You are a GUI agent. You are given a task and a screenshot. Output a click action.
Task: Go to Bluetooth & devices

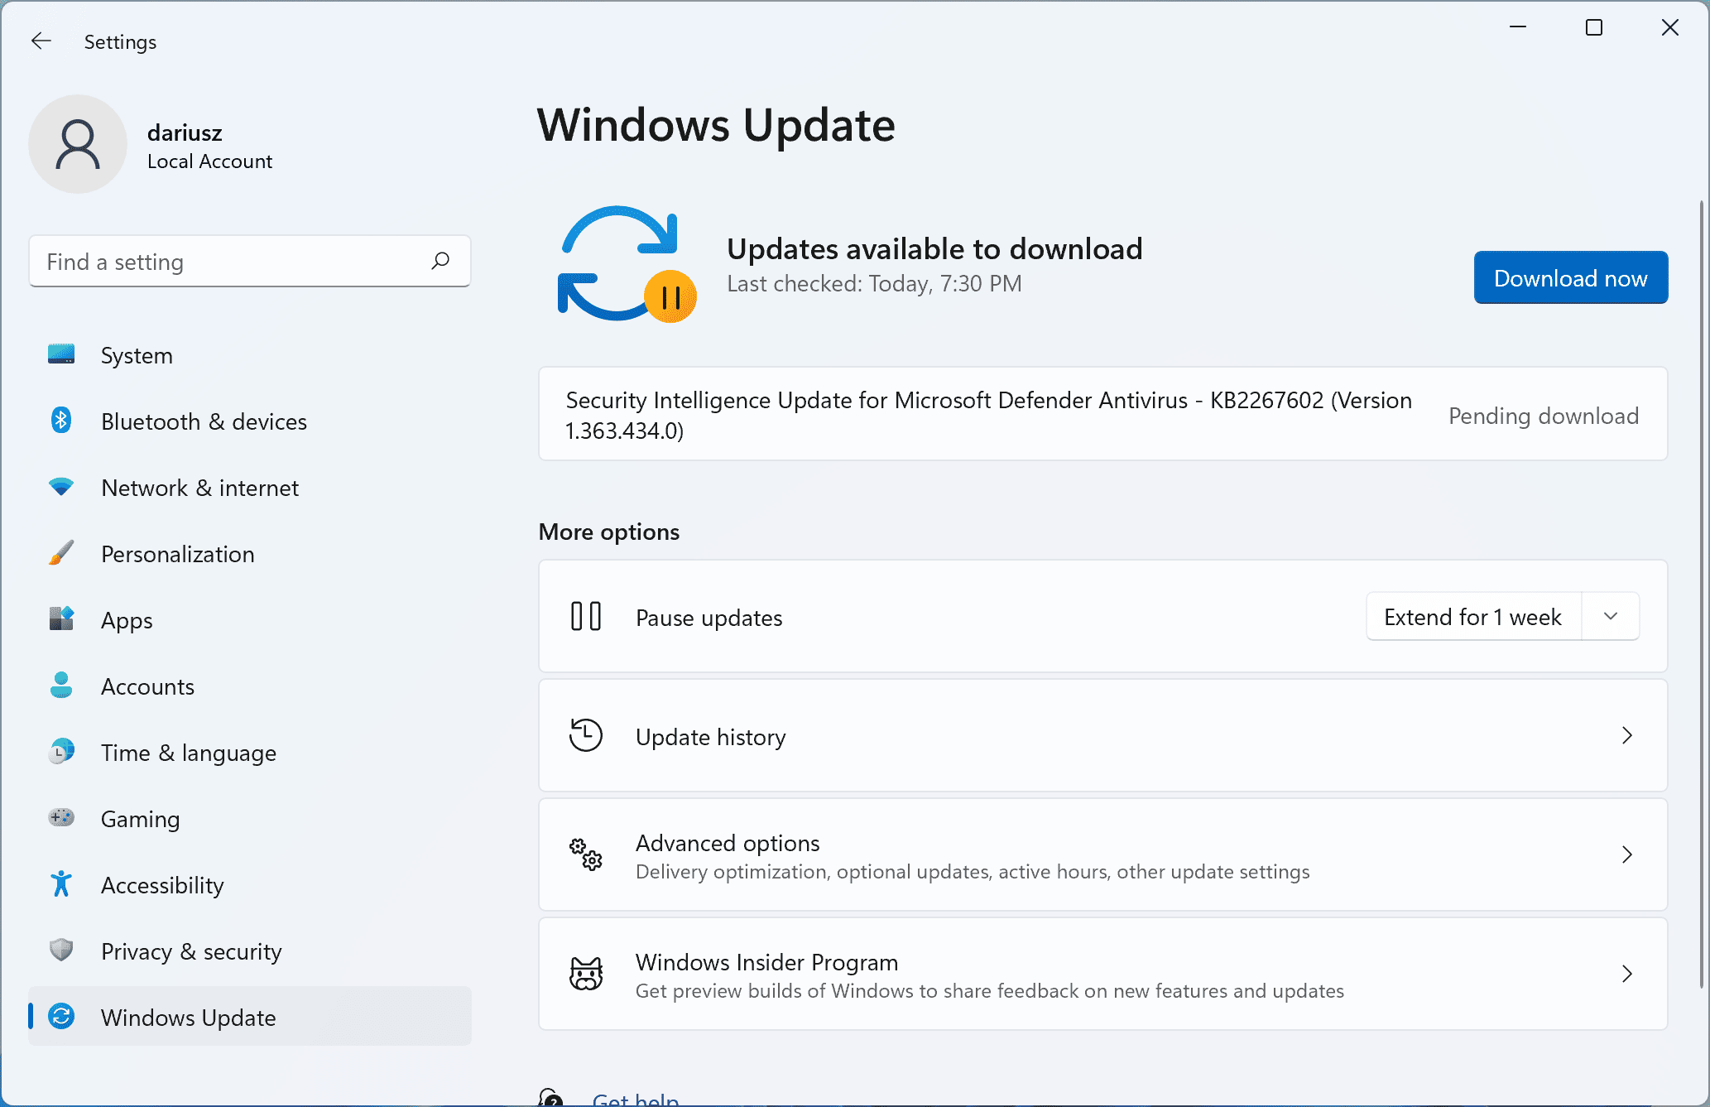pyautogui.click(x=250, y=421)
